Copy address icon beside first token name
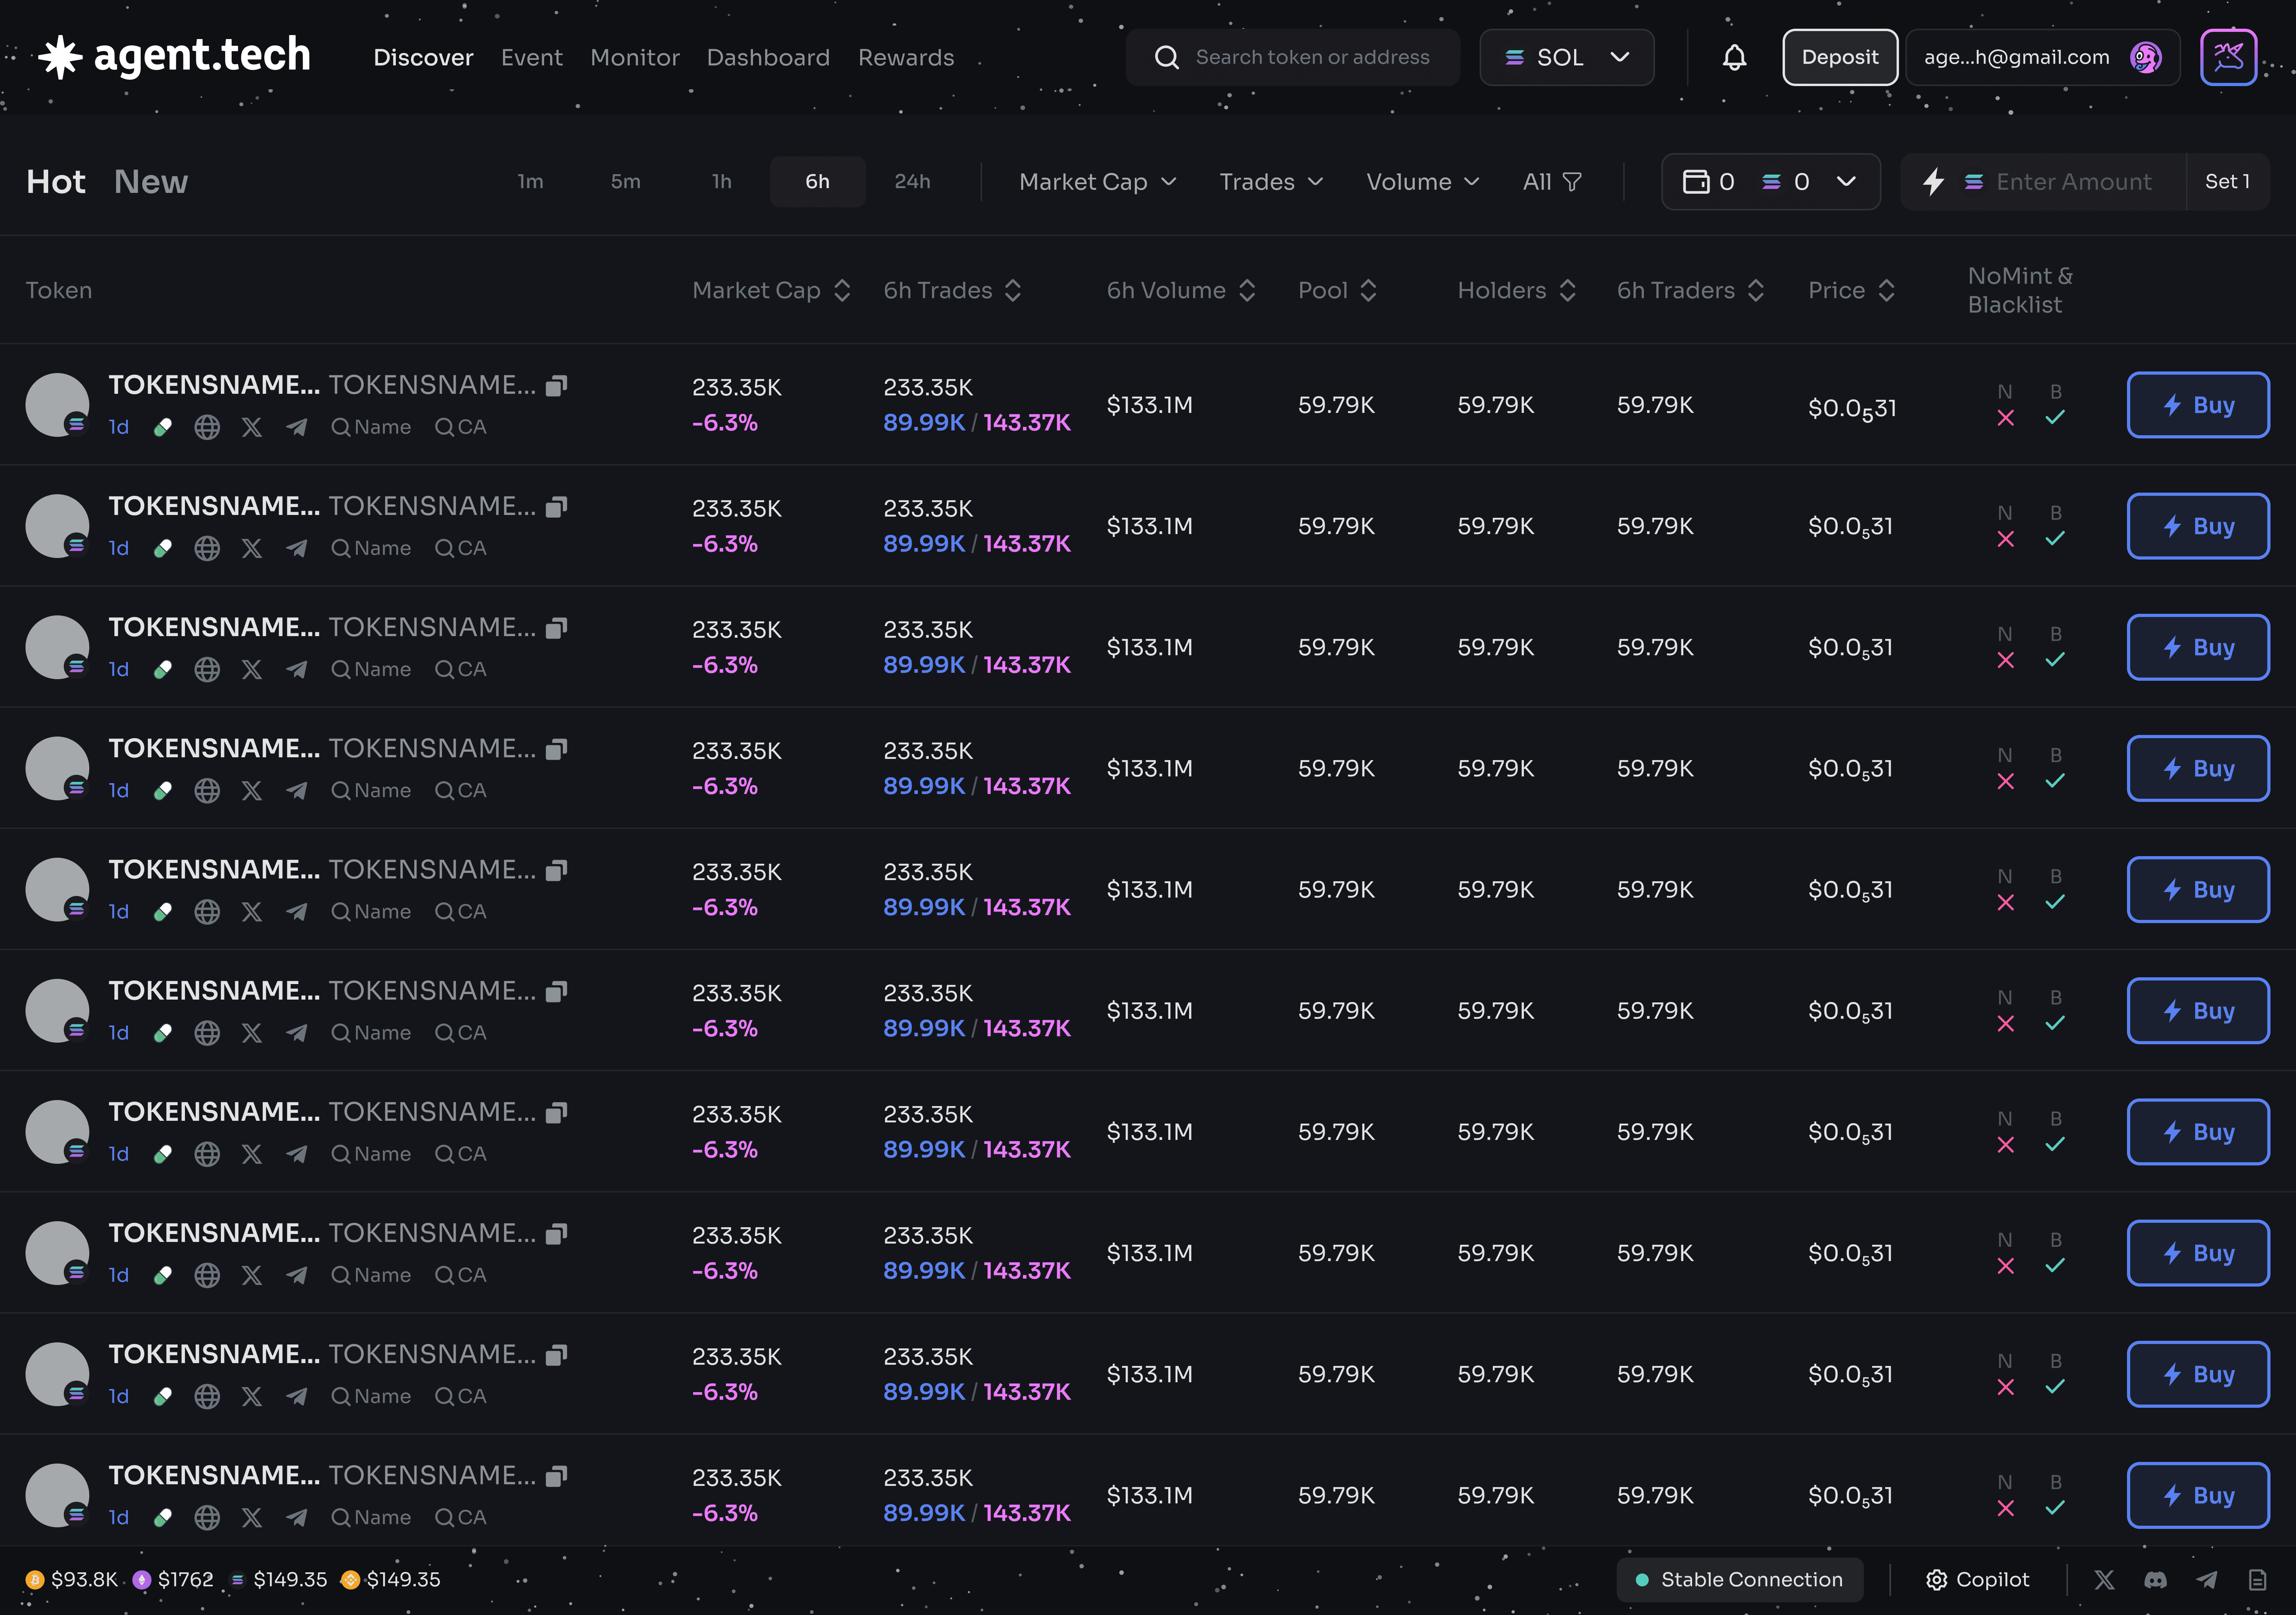 tap(557, 385)
